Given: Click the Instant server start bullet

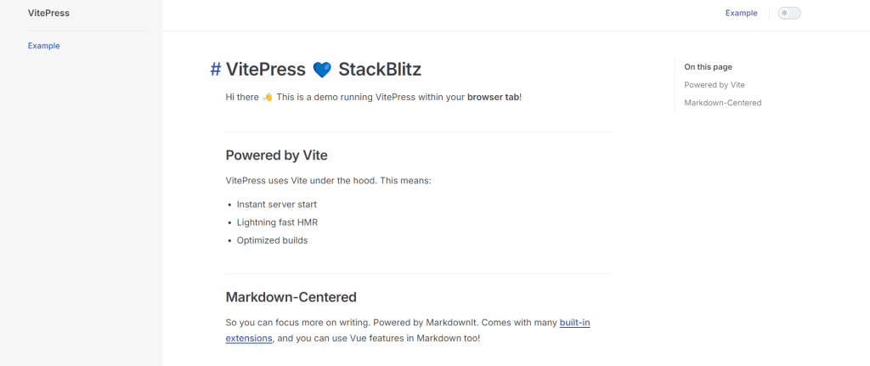Looking at the screenshot, I should click(277, 205).
